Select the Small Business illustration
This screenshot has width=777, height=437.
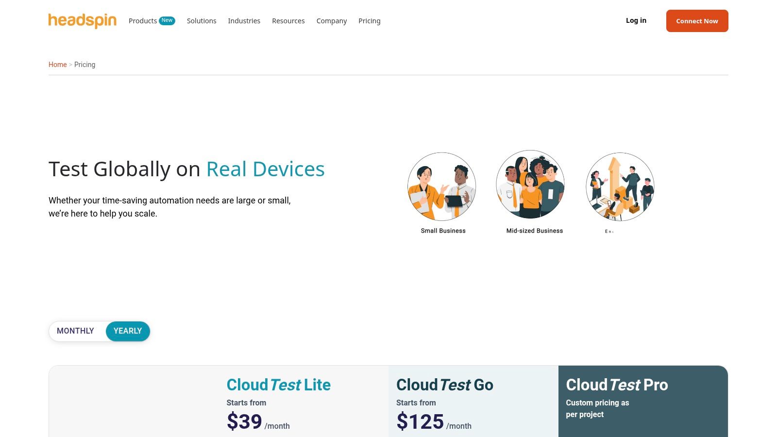click(x=442, y=186)
